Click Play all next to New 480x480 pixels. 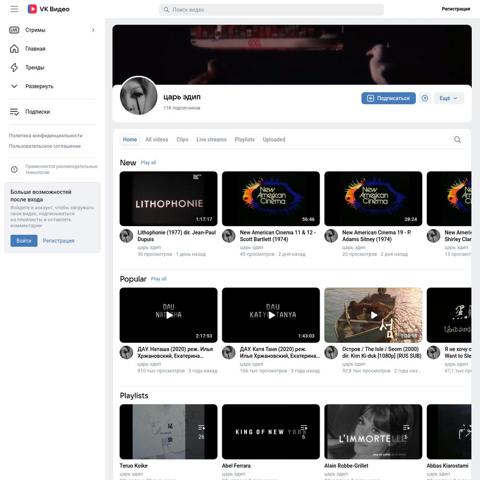pyautogui.click(x=148, y=163)
